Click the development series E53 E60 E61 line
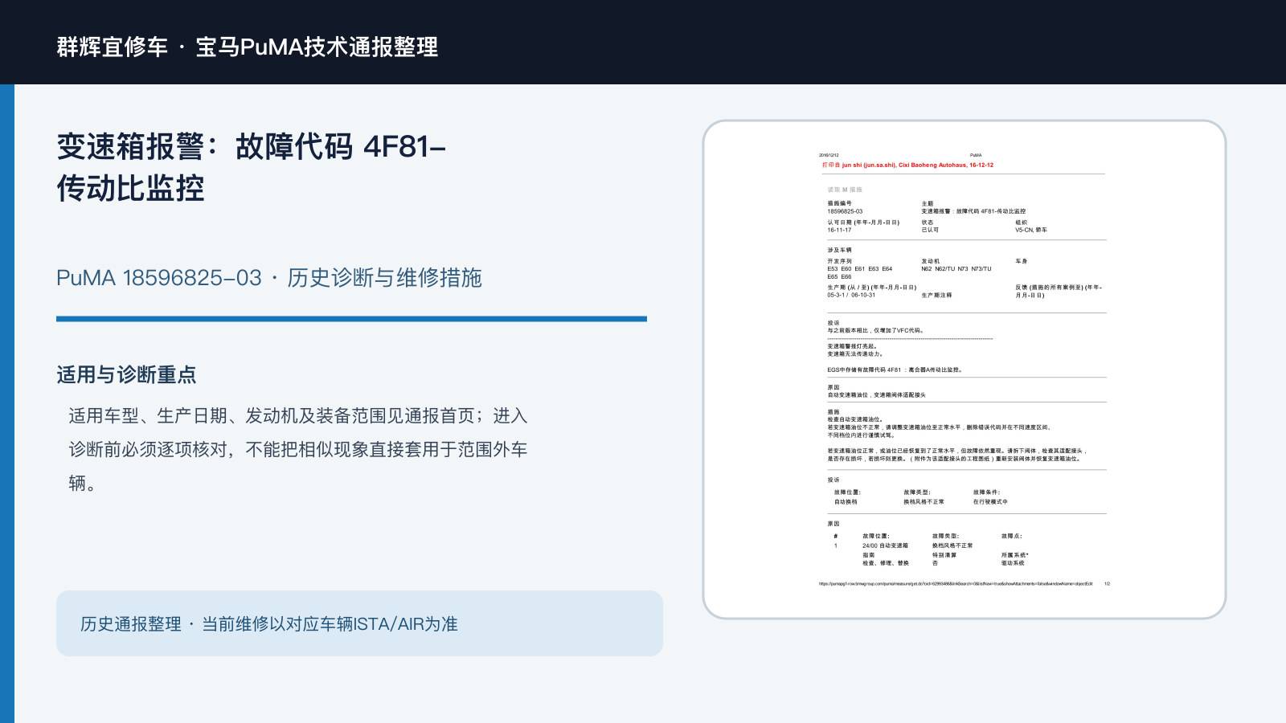This screenshot has height=723, width=1286. pyautogui.click(x=859, y=269)
